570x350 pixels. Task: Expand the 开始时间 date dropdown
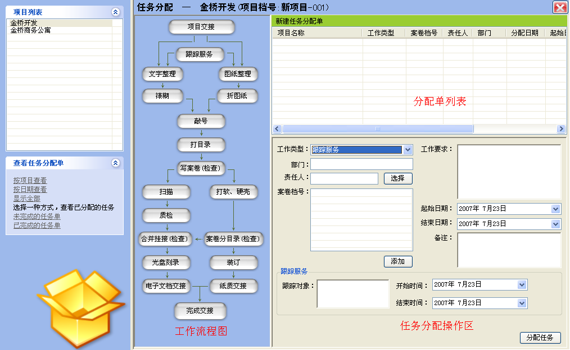pyautogui.click(x=523, y=285)
